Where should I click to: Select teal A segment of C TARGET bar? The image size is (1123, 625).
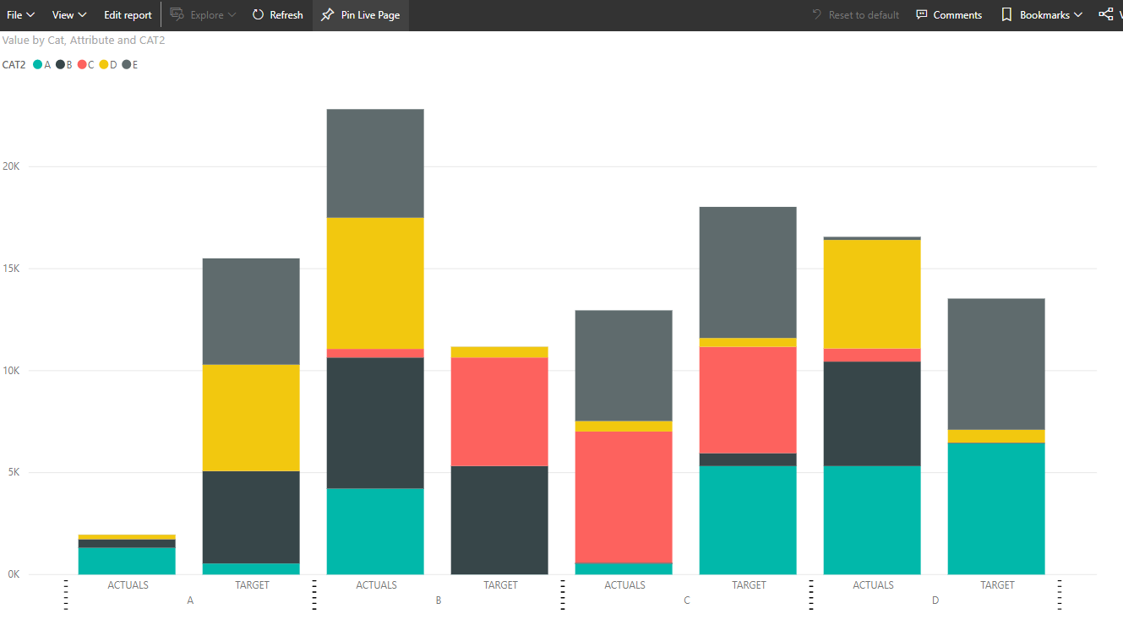tap(748, 520)
